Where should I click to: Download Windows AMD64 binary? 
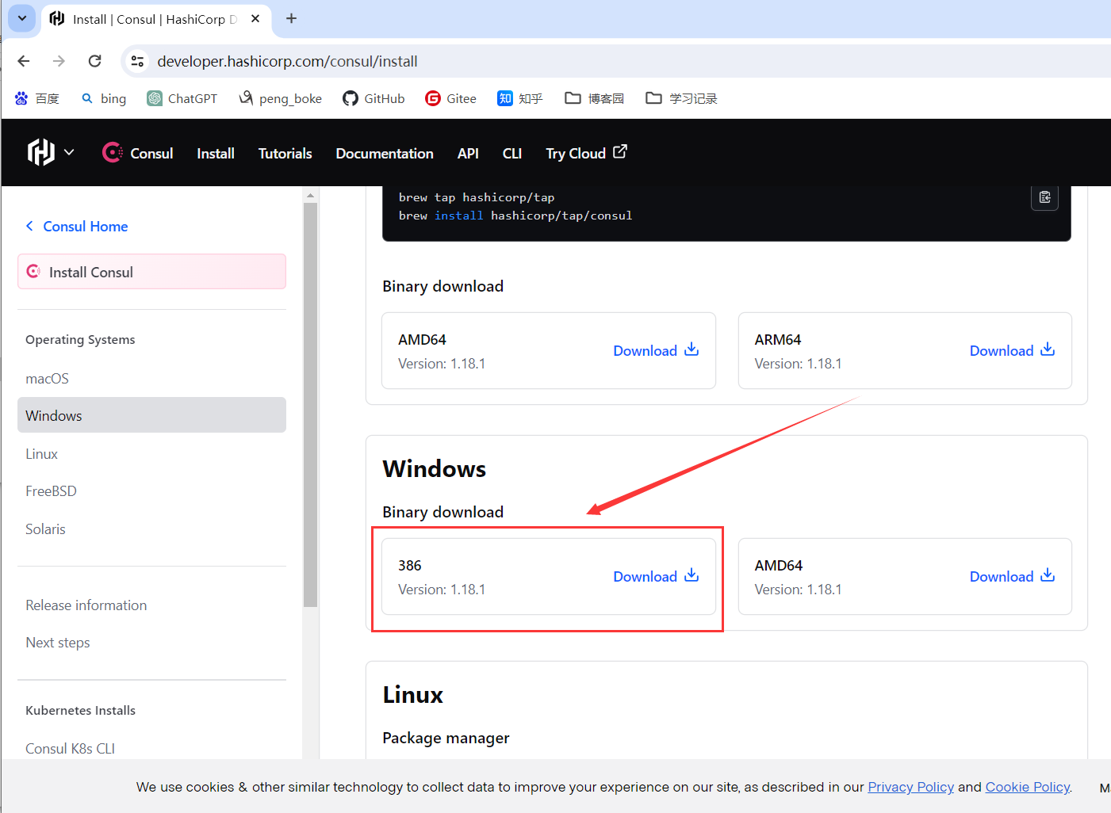click(x=1012, y=576)
